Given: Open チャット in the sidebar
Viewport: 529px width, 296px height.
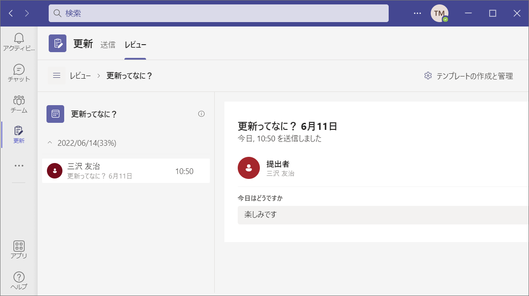Looking at the screenshot, I should [19, 73].
